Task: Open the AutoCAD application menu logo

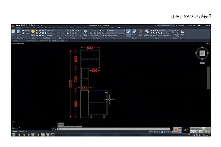Action: [x=13, y=26]
